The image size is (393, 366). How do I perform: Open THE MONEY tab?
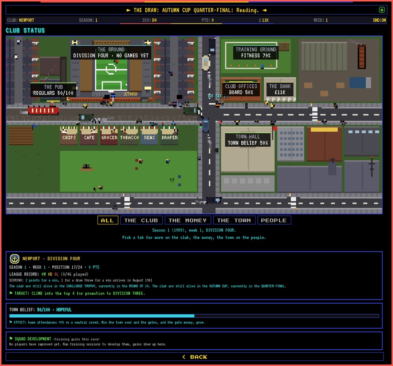click(188, 221)
